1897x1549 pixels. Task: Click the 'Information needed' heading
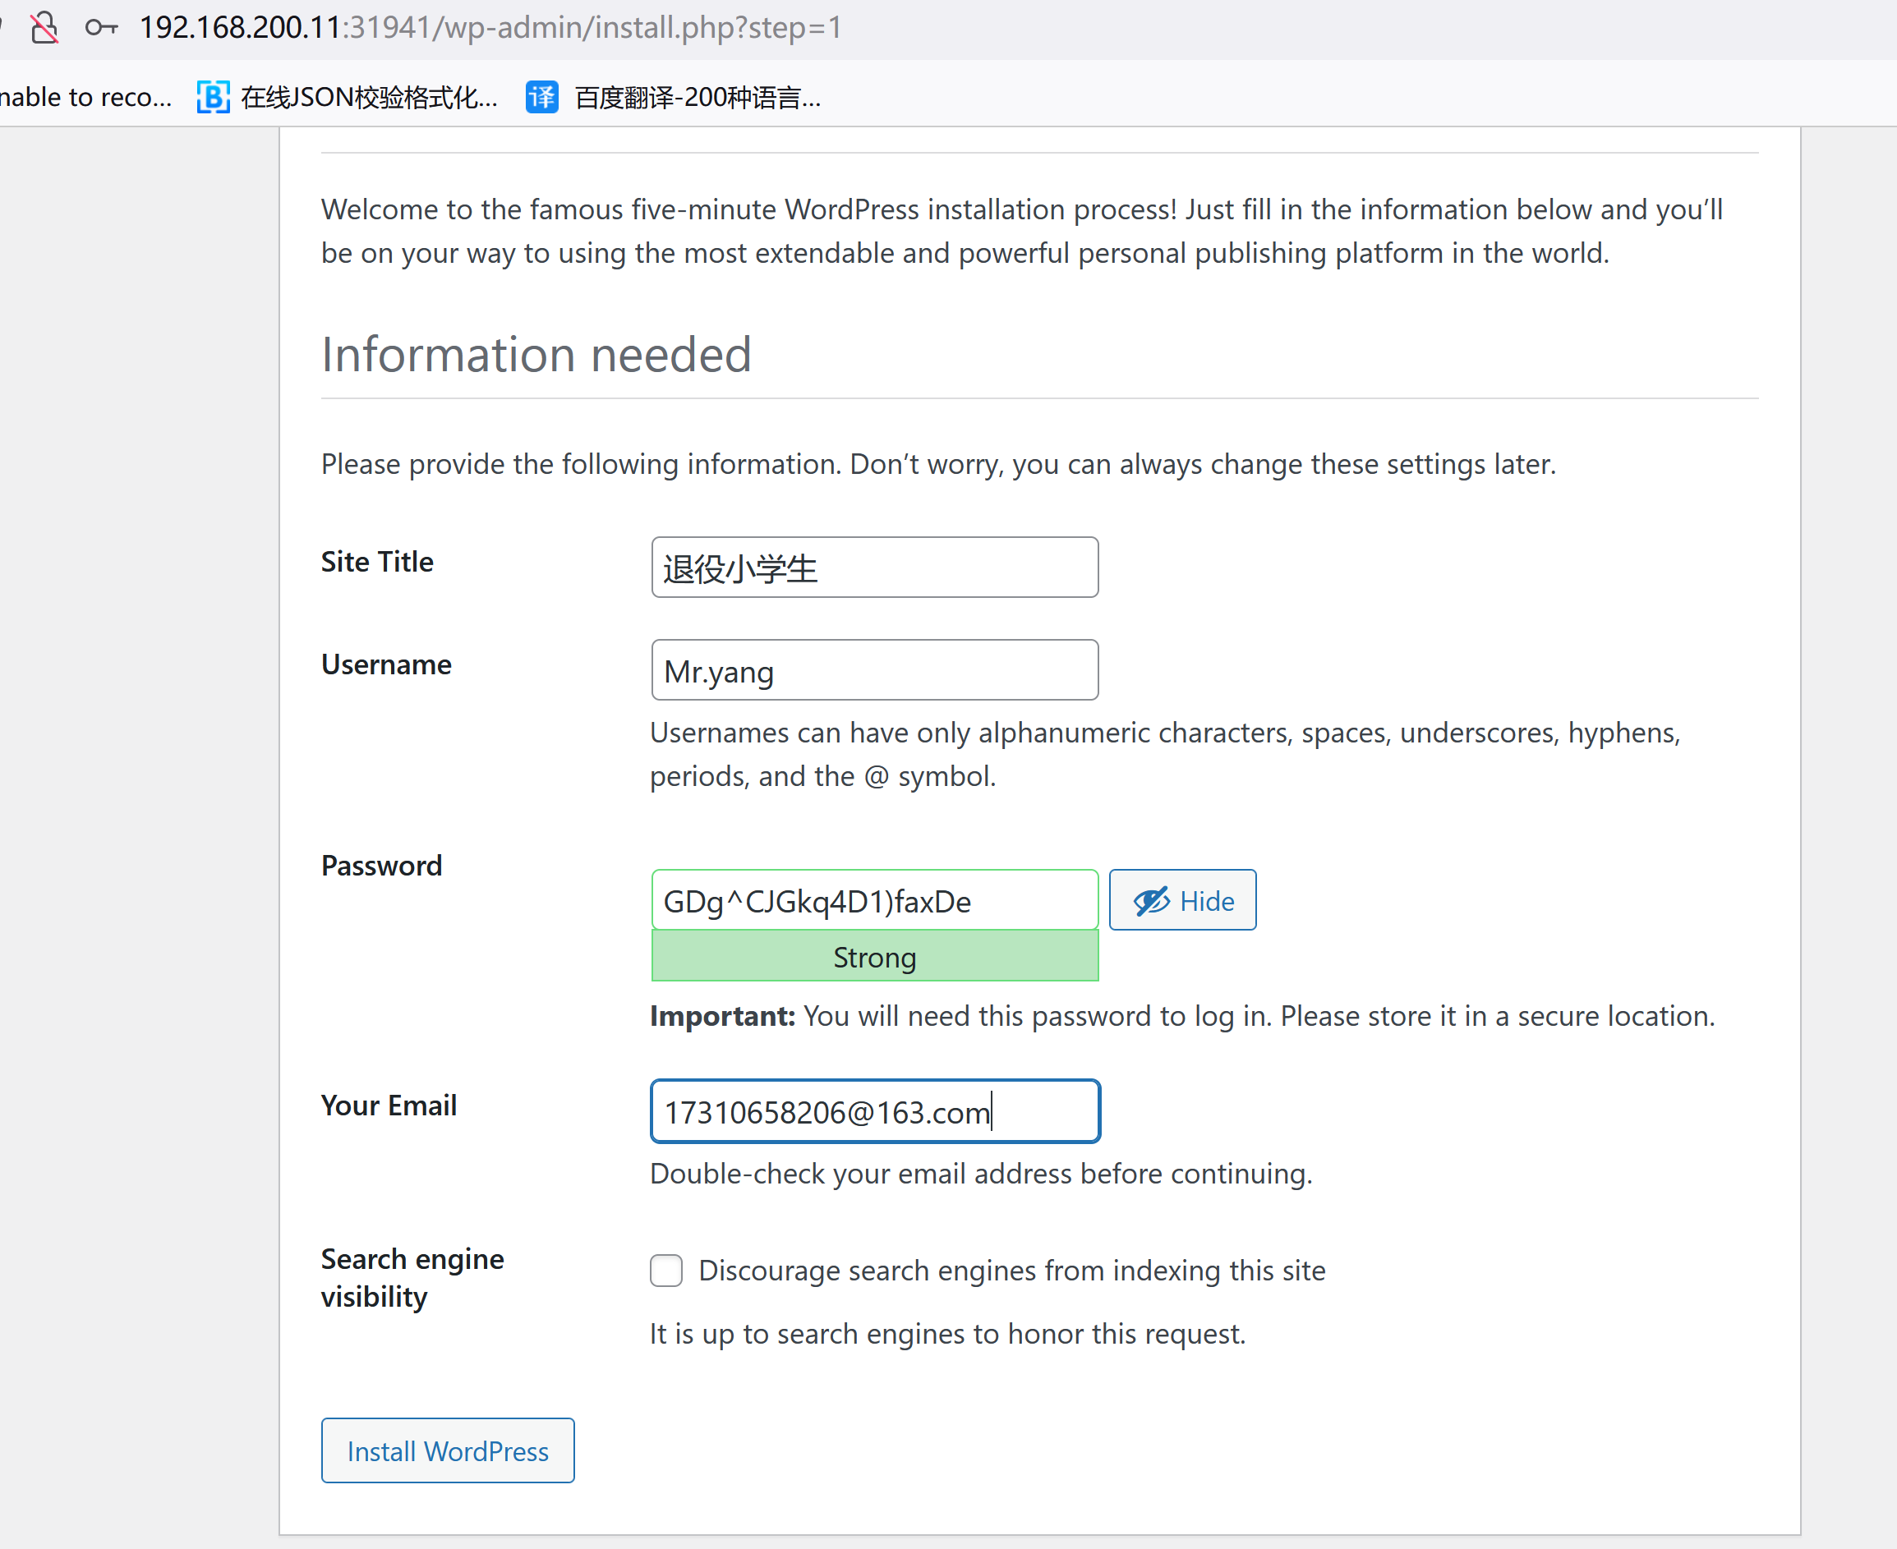click(536, 354)
